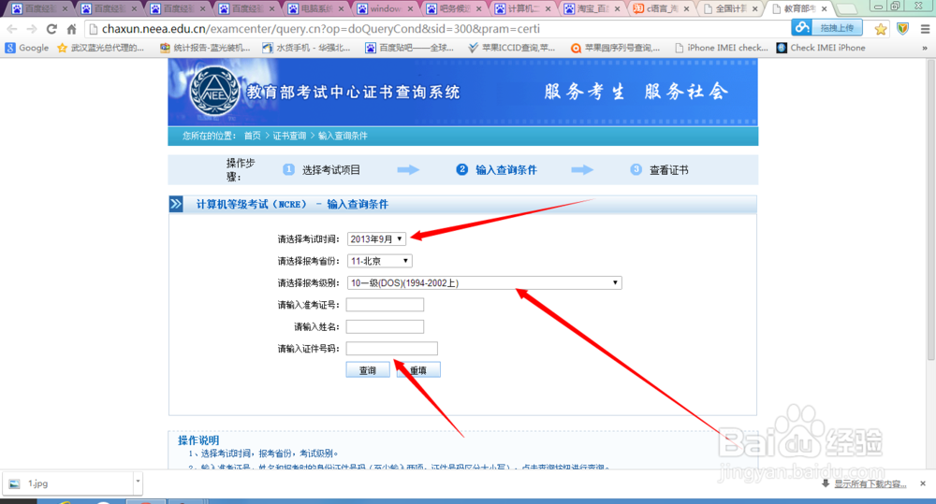The height and width of the screenshot is (504, 936).
Task: Switch to the 淘宝_百 tab
Action: pyautogui.click(x=593, y=8)
